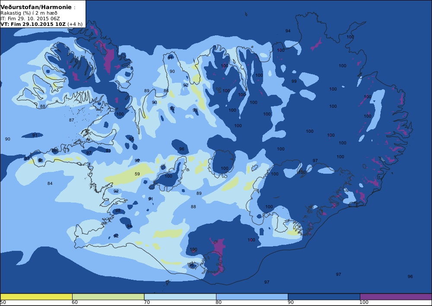The width and height of the screenshot is (432, 306).
Task: Click the yellow 50–60 legend color band
Action: pyautogui.click(x=36, y=297)
